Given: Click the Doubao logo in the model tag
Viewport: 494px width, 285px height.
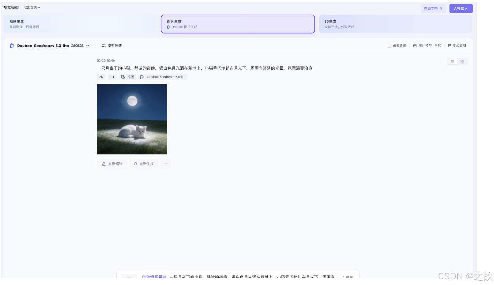Looking at the screenshot, I should [x=142, y=77].
